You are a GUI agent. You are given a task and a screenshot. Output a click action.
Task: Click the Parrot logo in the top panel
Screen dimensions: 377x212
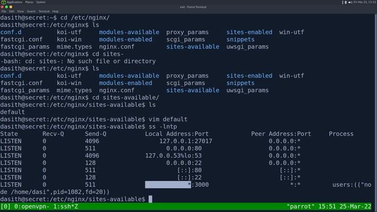coord(4,2)
